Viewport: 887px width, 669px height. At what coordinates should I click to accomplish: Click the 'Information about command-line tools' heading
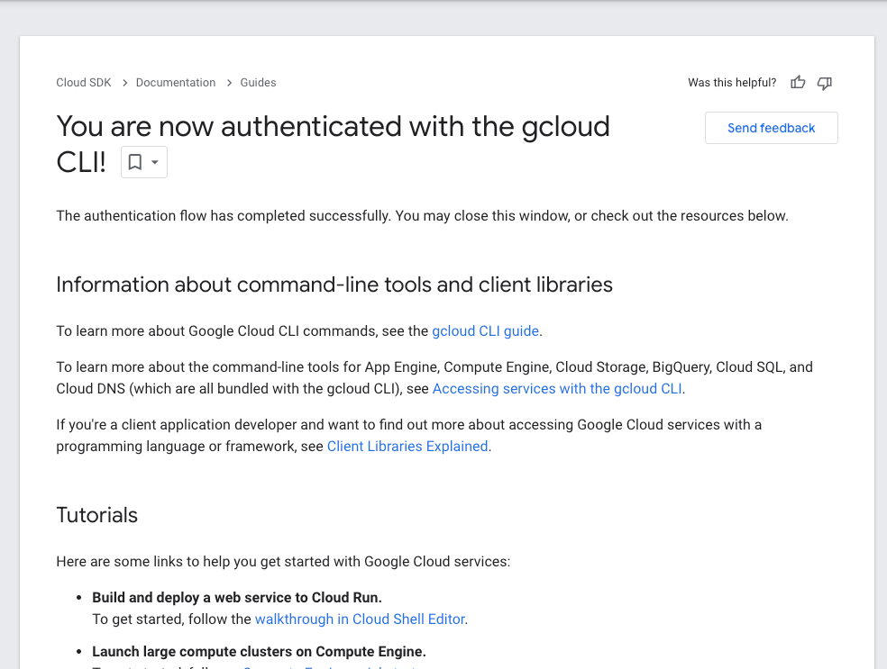[x=334, y=285]
